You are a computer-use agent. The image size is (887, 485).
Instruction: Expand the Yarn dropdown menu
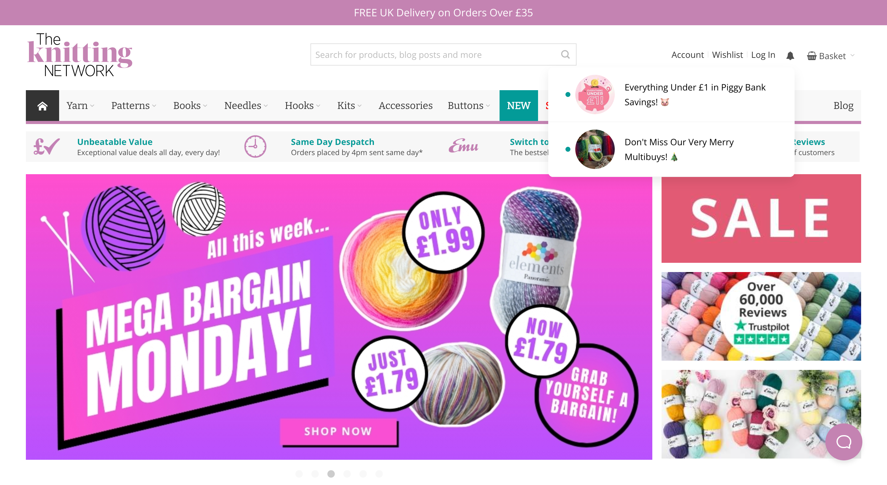[x=80, y=106]
